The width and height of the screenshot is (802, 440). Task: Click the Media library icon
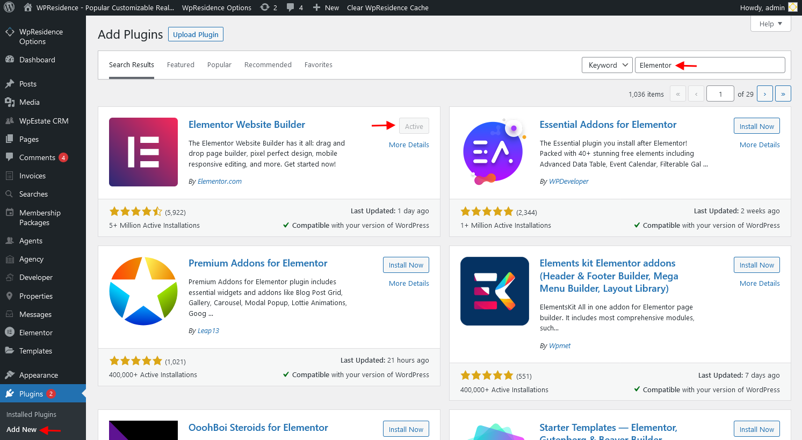(x=10, y=102)
